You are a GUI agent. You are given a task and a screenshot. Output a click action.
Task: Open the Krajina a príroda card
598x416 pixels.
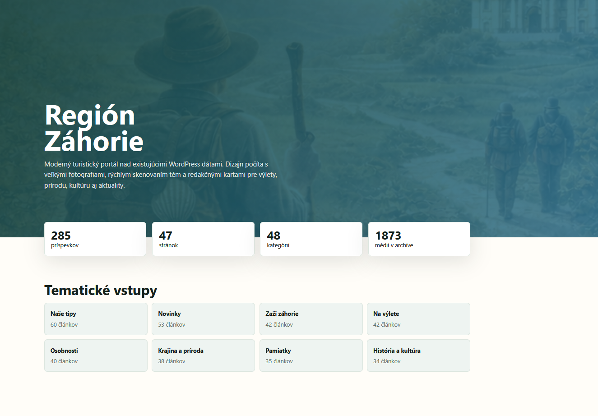(203, 356)
